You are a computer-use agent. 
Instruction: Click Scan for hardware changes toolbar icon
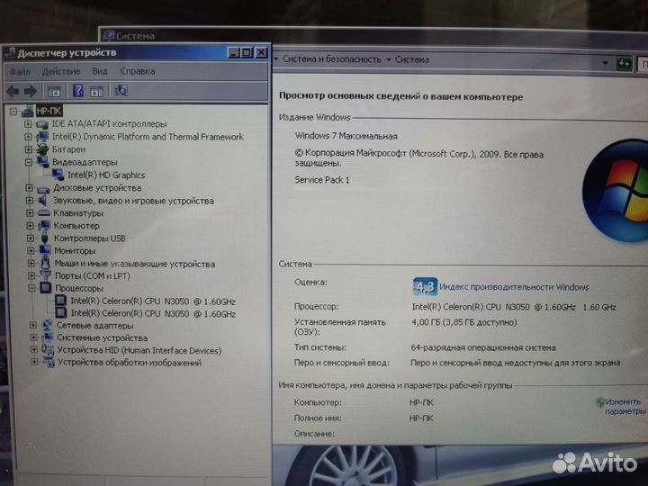point(121,91)
